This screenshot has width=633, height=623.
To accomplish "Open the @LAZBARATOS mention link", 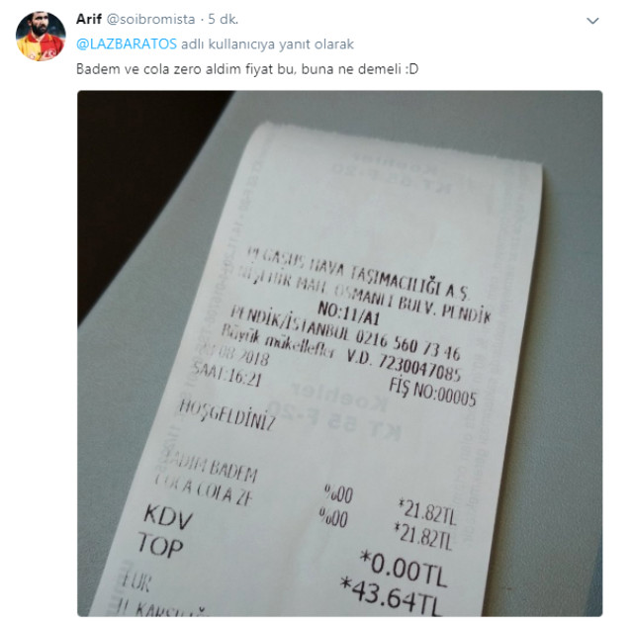I will [x=127, y=44].
